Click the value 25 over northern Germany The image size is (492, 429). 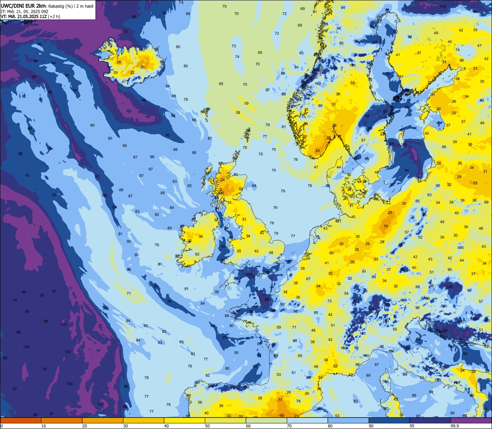pyautogui.click(x=390, y=213)
